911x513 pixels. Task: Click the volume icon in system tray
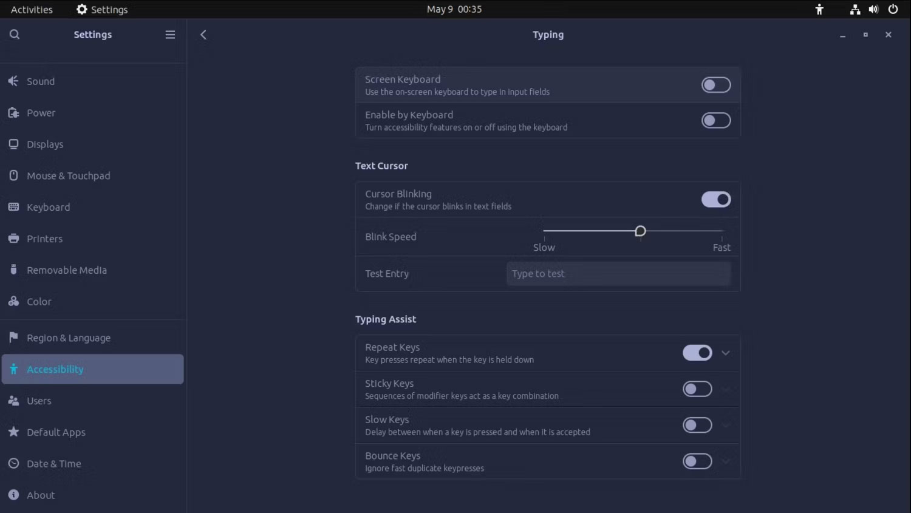coord(873,9)
